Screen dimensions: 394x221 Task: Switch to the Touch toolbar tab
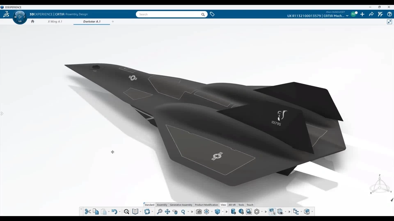pyautogui.click(x=250, y=205)
